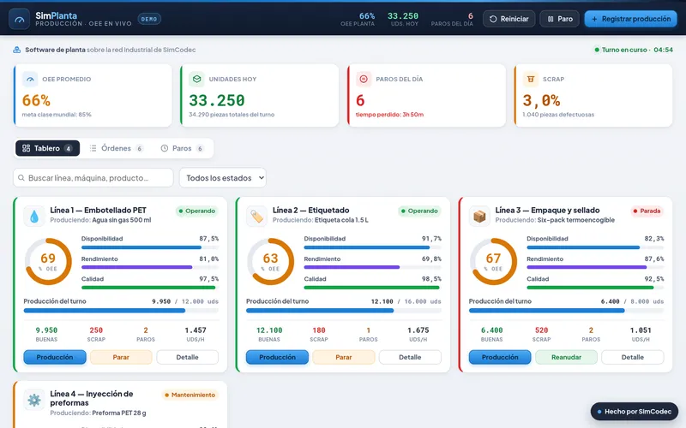Click the OEE Promedio gauge icon

point(30,79)
